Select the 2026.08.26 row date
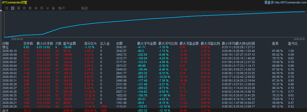The image size is (307, 112). (x=9, y=92)
